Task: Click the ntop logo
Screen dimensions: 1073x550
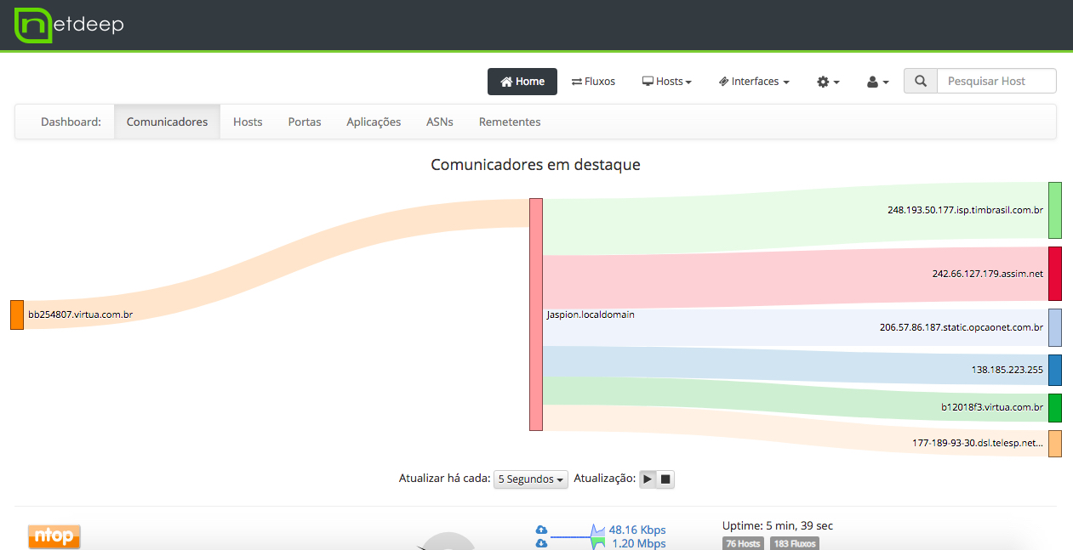Action: coord(54,536)
